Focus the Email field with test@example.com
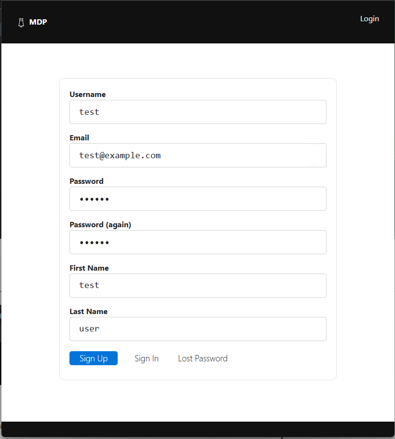Image resolution: width=395 pixels, height=439 pixels. pyautogui.click(x=198, y=155)
